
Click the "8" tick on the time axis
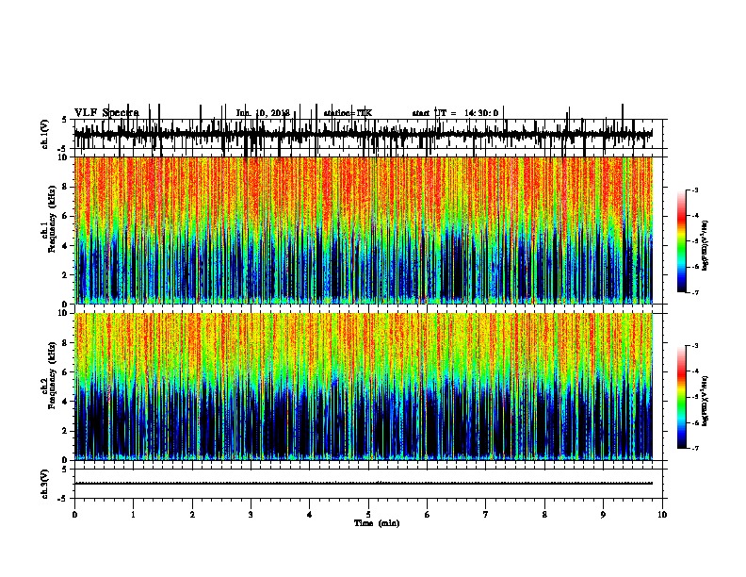(x=544, y=515)
